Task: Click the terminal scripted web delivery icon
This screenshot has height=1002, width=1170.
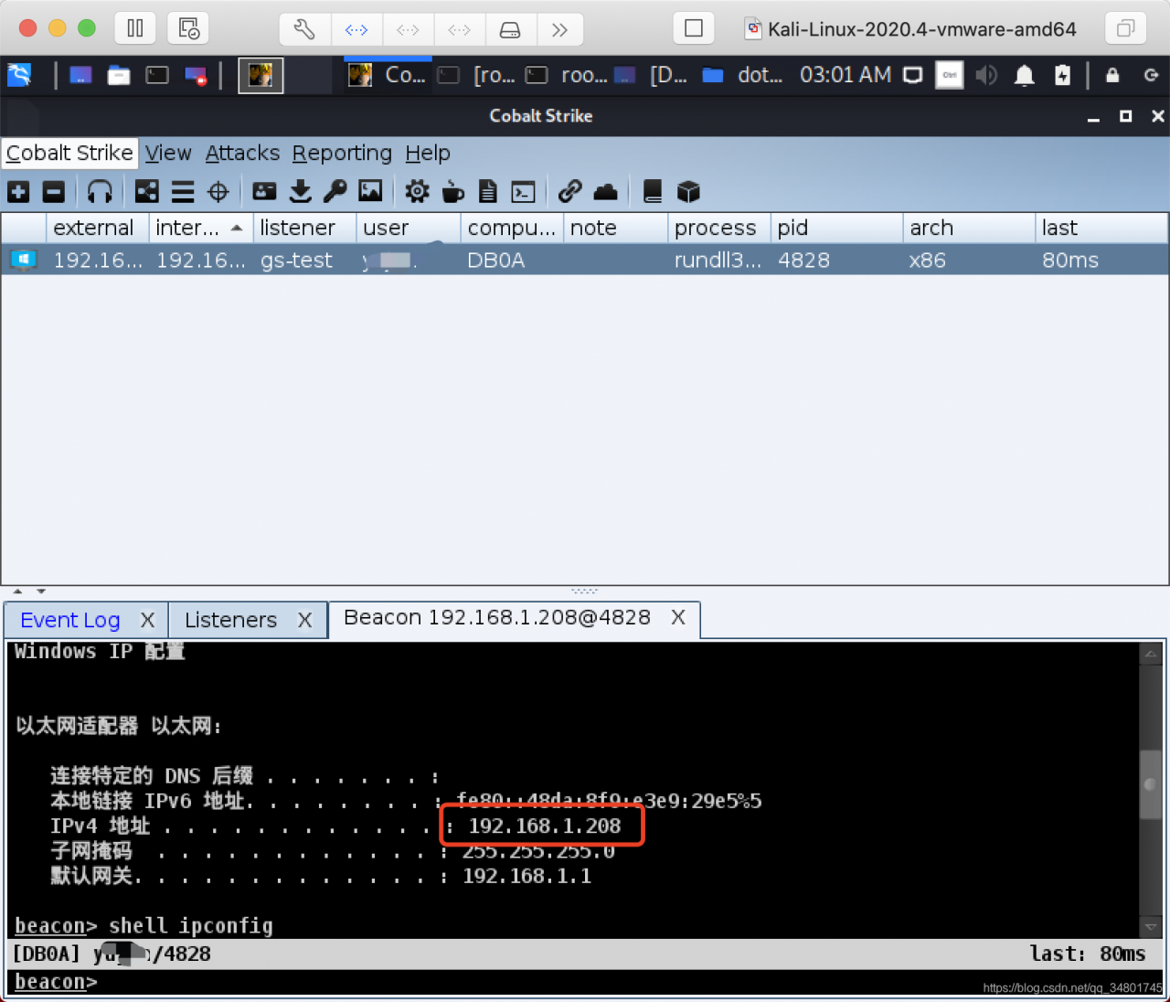Action: [x=523, y=191]
